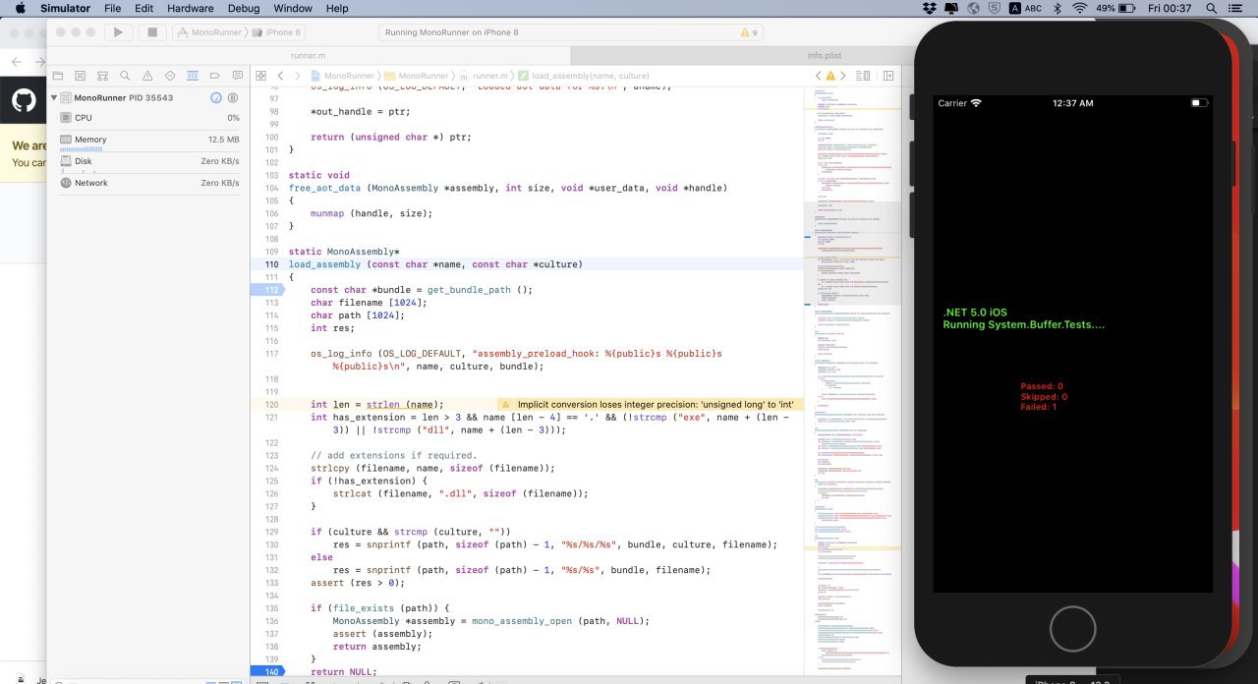Click the warning icon on code line 120

point(504,404)
